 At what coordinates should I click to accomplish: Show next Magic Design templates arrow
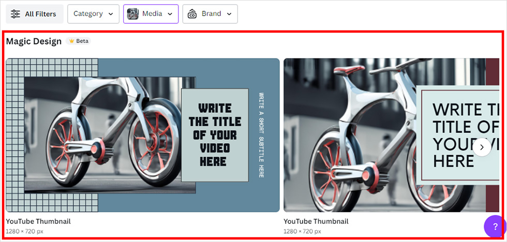(482, 147)
